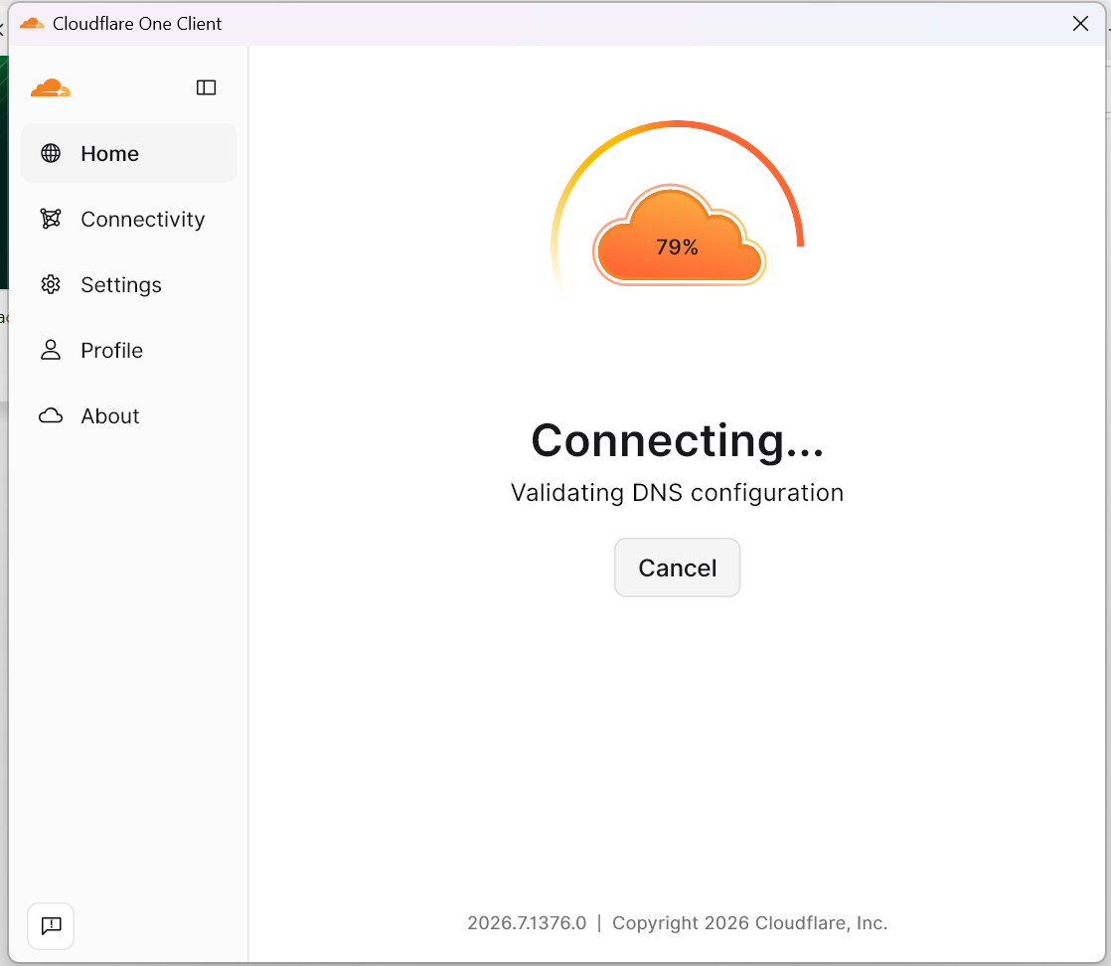The height and width of the screenshot is (966, 1111).
Task: Open the About section
Action: coord(129,416)
